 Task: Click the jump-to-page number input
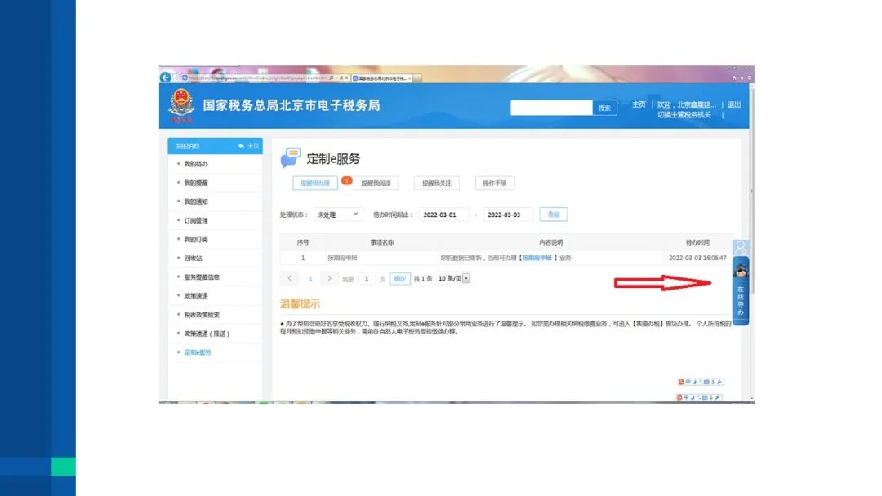[367, 279]
